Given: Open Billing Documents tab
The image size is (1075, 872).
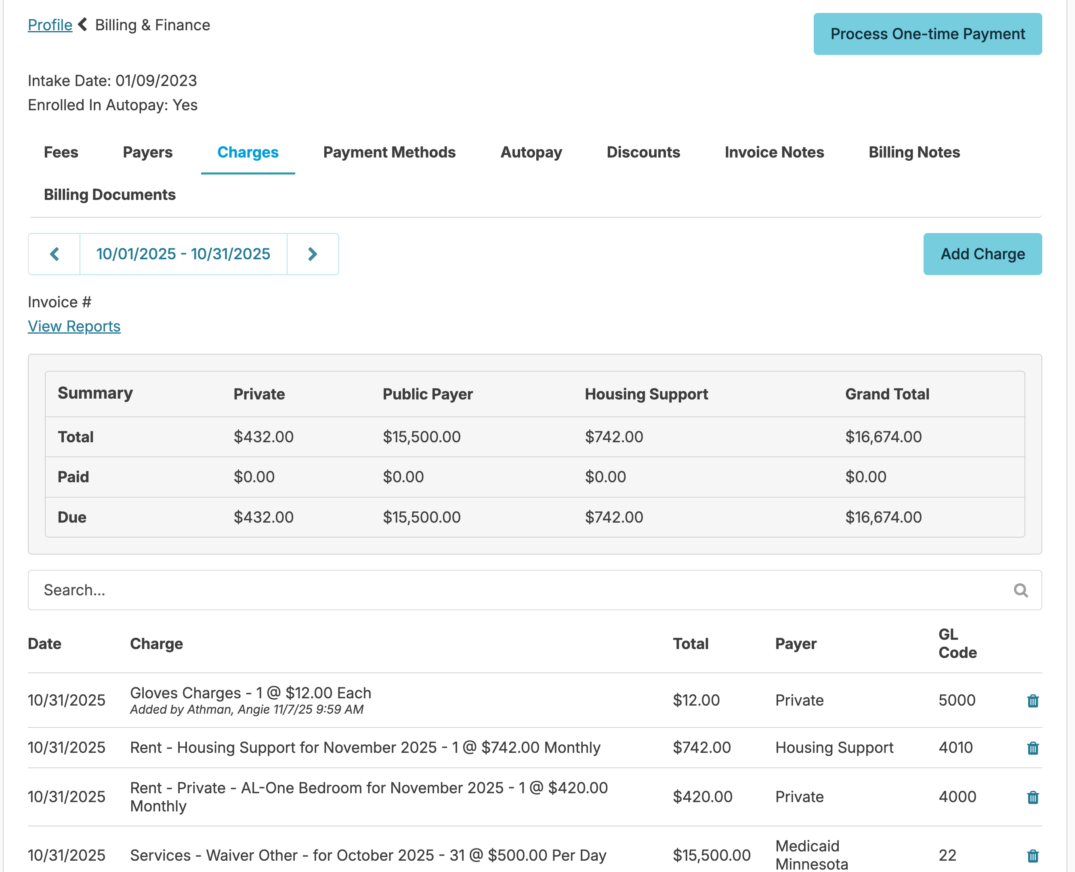Looking at the screenshot, I should [x=109, y=195].
